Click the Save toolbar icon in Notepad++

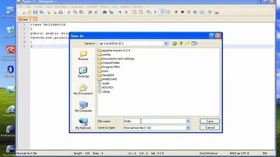(35, 12)
